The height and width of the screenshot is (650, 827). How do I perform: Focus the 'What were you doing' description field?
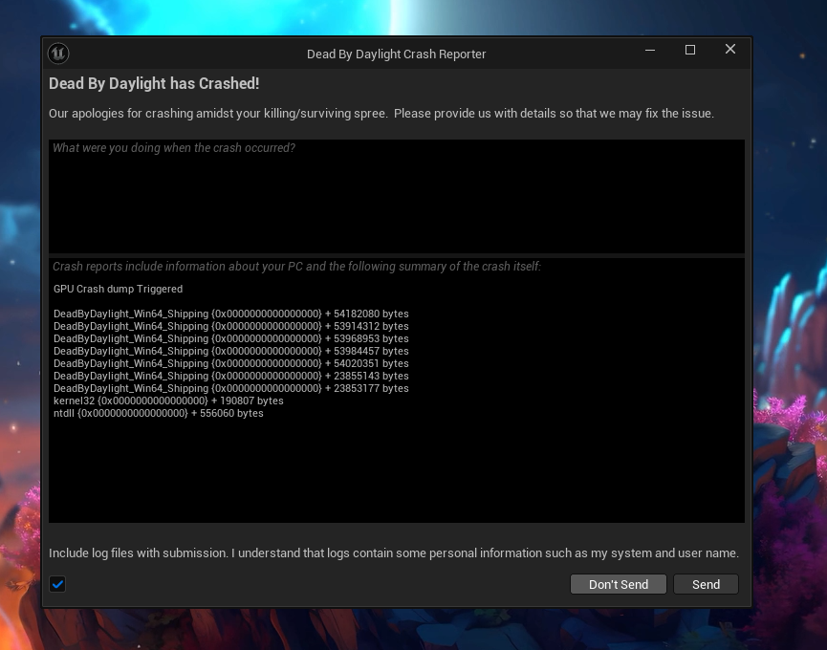pyautogui.click(x=397, y=196)
